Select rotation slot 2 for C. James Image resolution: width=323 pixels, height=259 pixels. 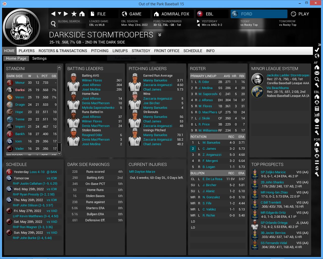[x=193, y=149]
